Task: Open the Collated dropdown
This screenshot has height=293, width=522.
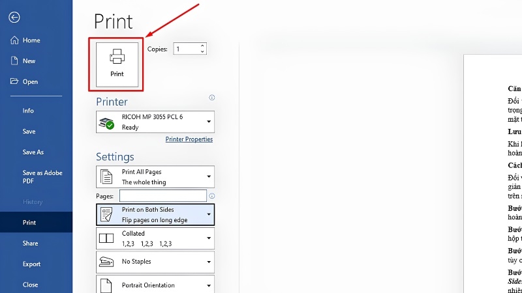Action: click(155, 238)
